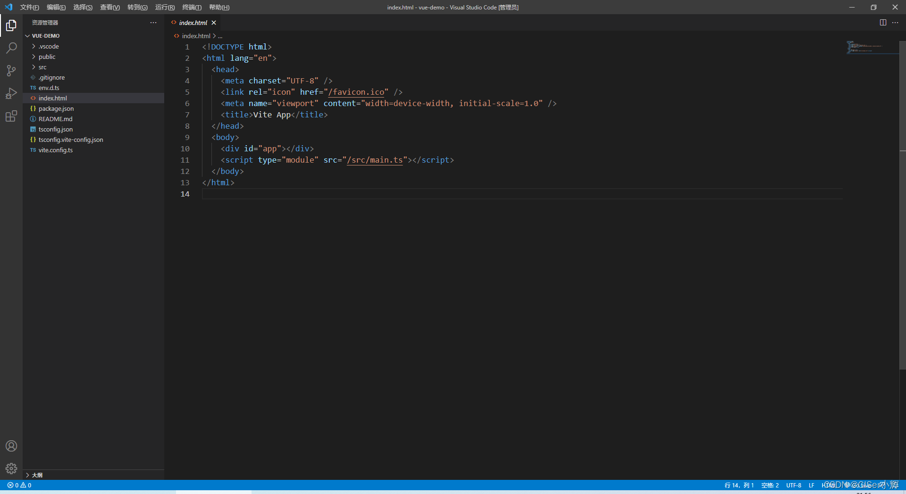This screenshot has height=494, width=906.
Task: Click index.html in the breadcrumb
Action: pos(196,36)
